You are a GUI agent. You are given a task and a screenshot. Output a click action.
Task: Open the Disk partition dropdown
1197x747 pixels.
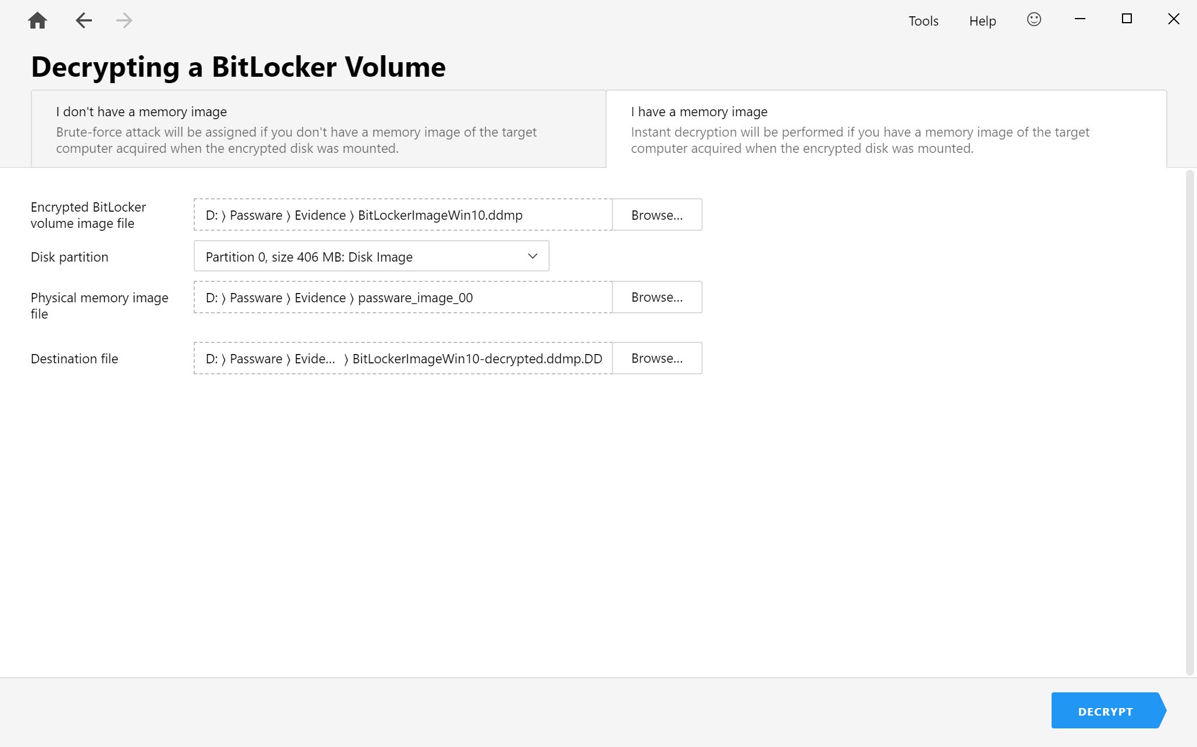point(371,256)
